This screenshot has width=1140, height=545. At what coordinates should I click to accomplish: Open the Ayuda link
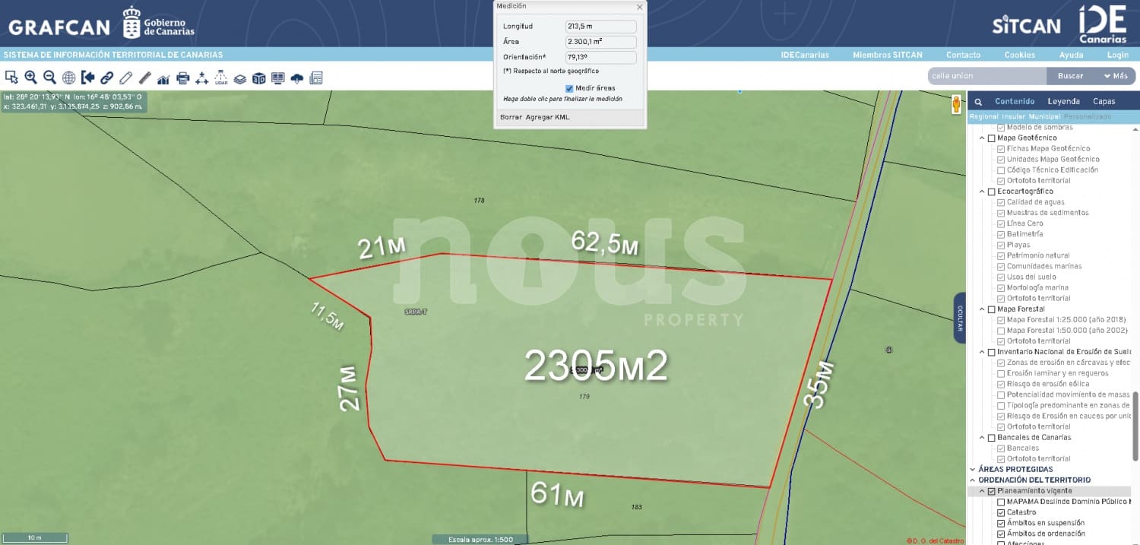[x=1071, y=55]
